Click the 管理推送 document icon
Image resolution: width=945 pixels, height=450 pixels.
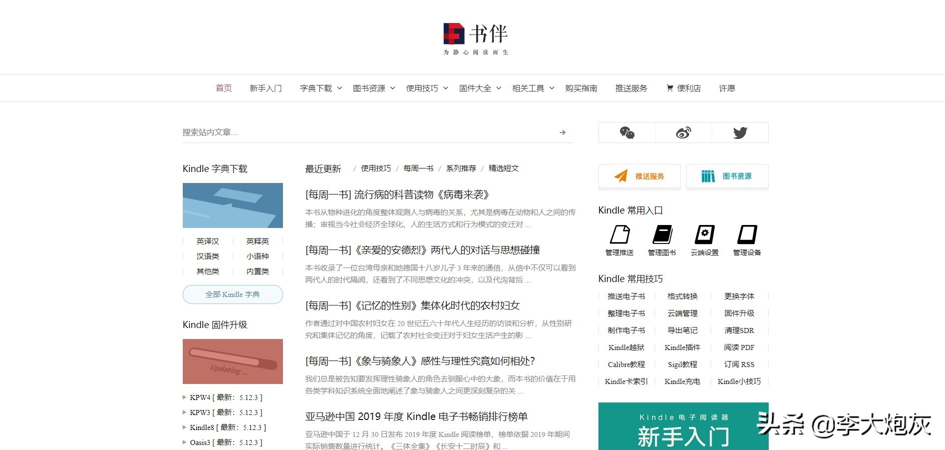click(619, 234)
